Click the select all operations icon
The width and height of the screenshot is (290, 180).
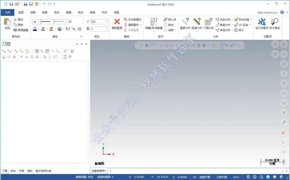tap(3, 51)
